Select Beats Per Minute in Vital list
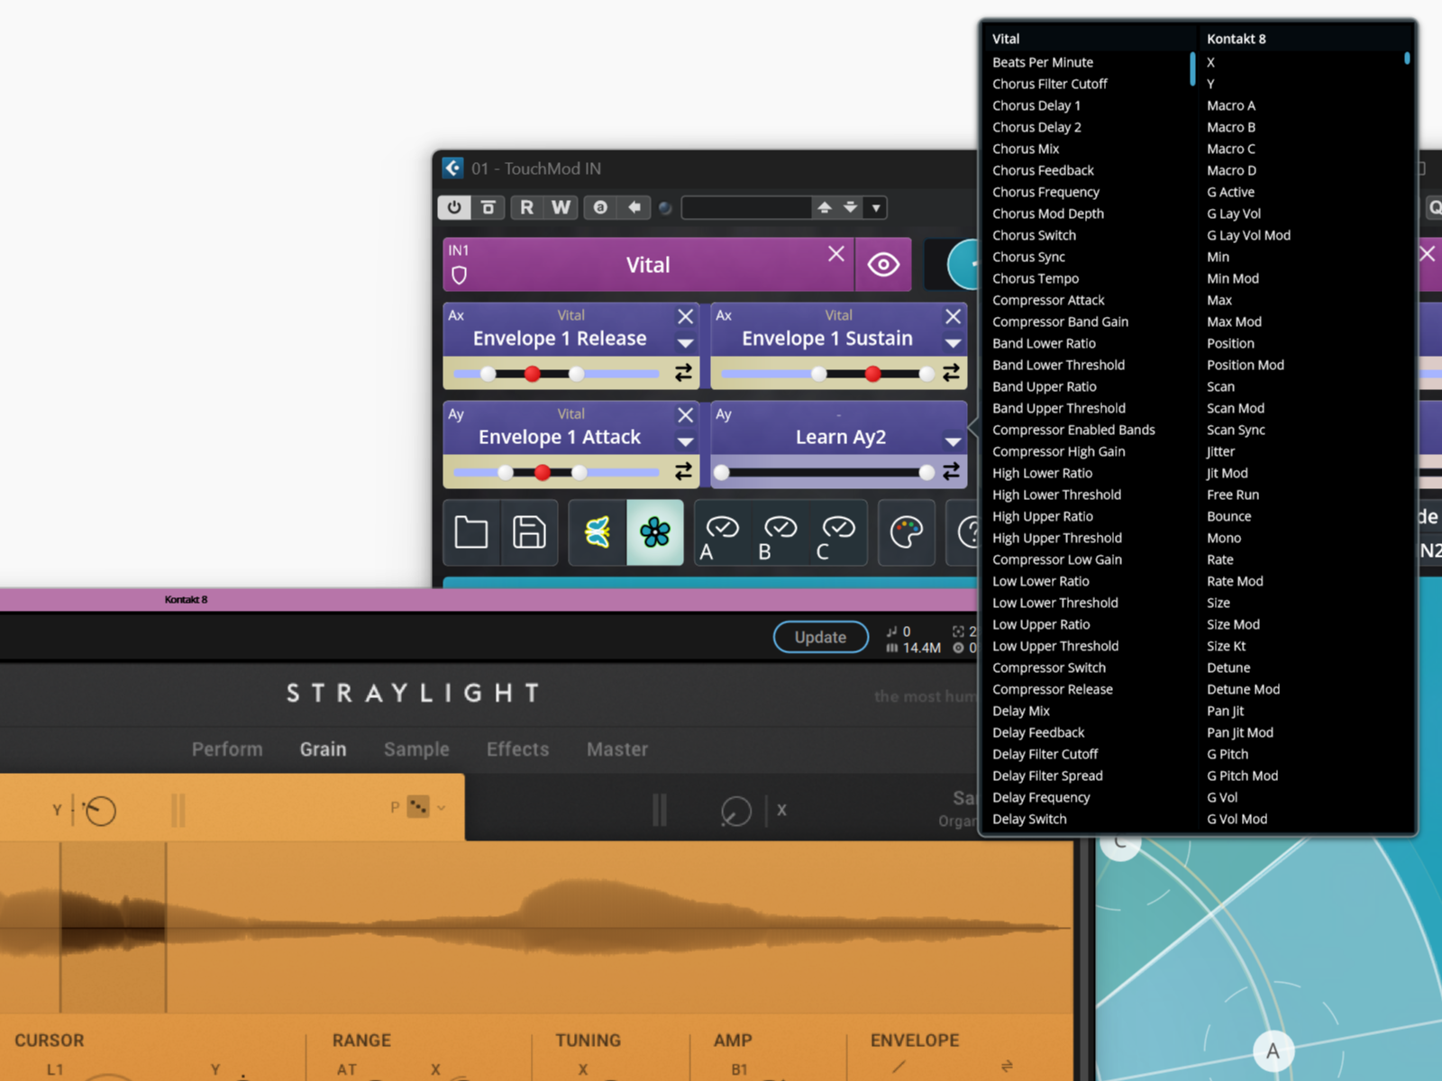The width and height of the screenshot is (1442, 1081). pyautogui.click(x=1043, y=62)
